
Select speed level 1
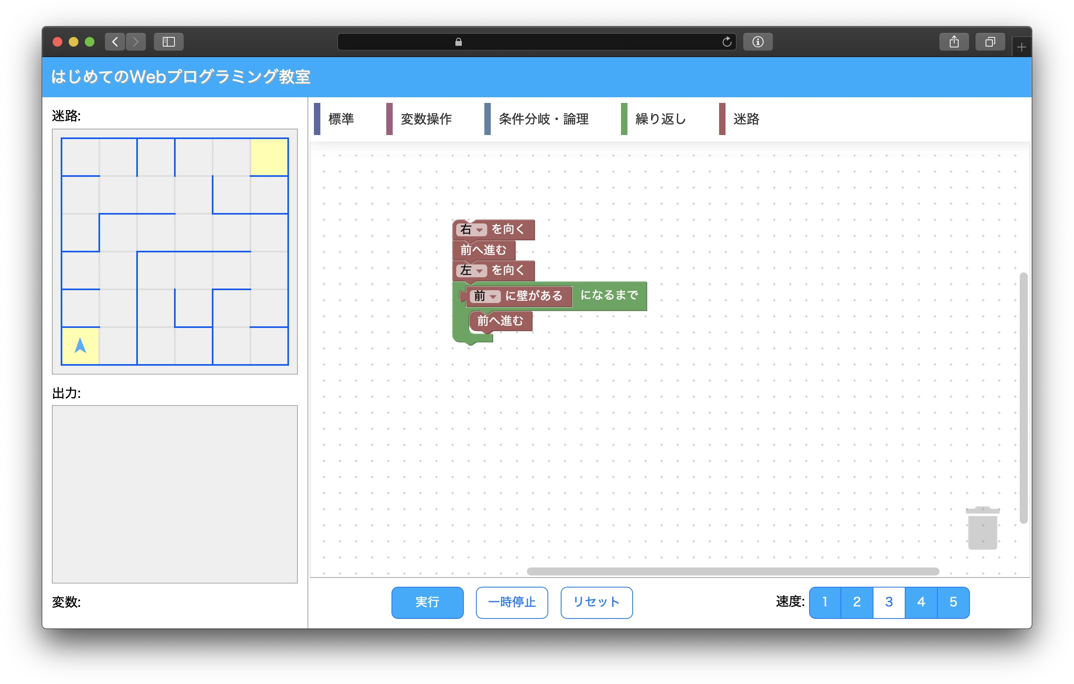[x=825, y=602]
